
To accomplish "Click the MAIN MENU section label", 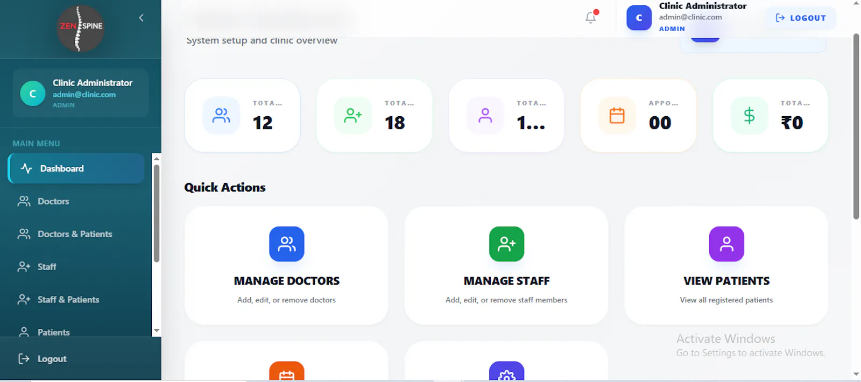I will pyautogui.click(x=36, y=144).
